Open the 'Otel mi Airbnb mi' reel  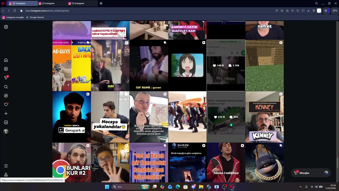coord(149,163)
